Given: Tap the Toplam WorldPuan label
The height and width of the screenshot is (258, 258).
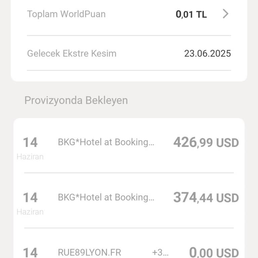Looking at the screenshot, I should [66, 14].
